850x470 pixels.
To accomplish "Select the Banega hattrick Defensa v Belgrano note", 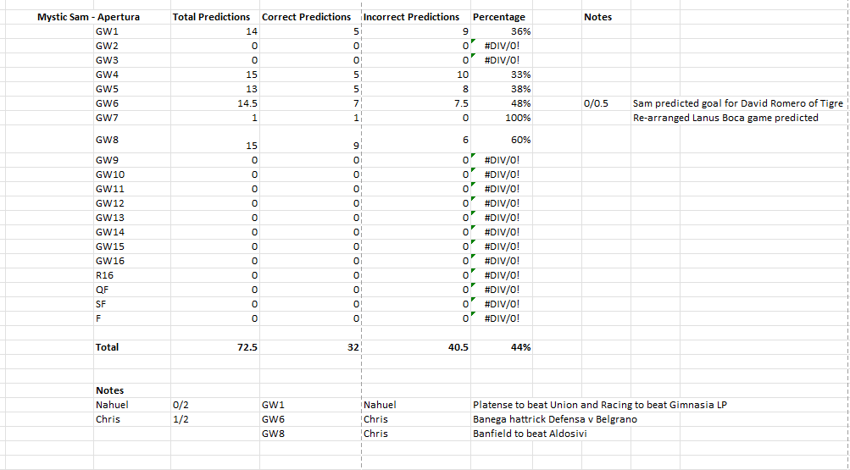I will (555, 419).
